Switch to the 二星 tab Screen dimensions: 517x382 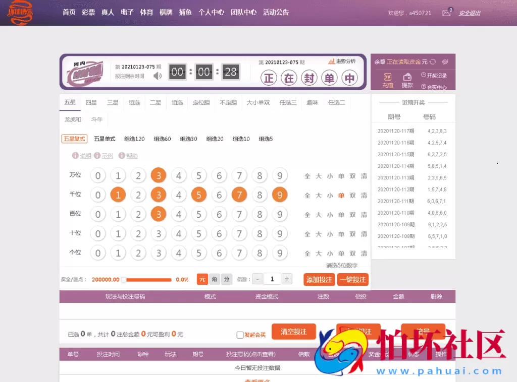(156, 102)
